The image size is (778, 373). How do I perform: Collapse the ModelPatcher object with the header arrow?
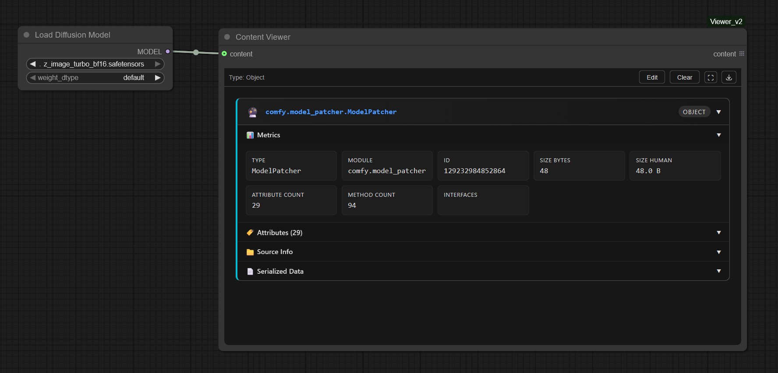718,112
